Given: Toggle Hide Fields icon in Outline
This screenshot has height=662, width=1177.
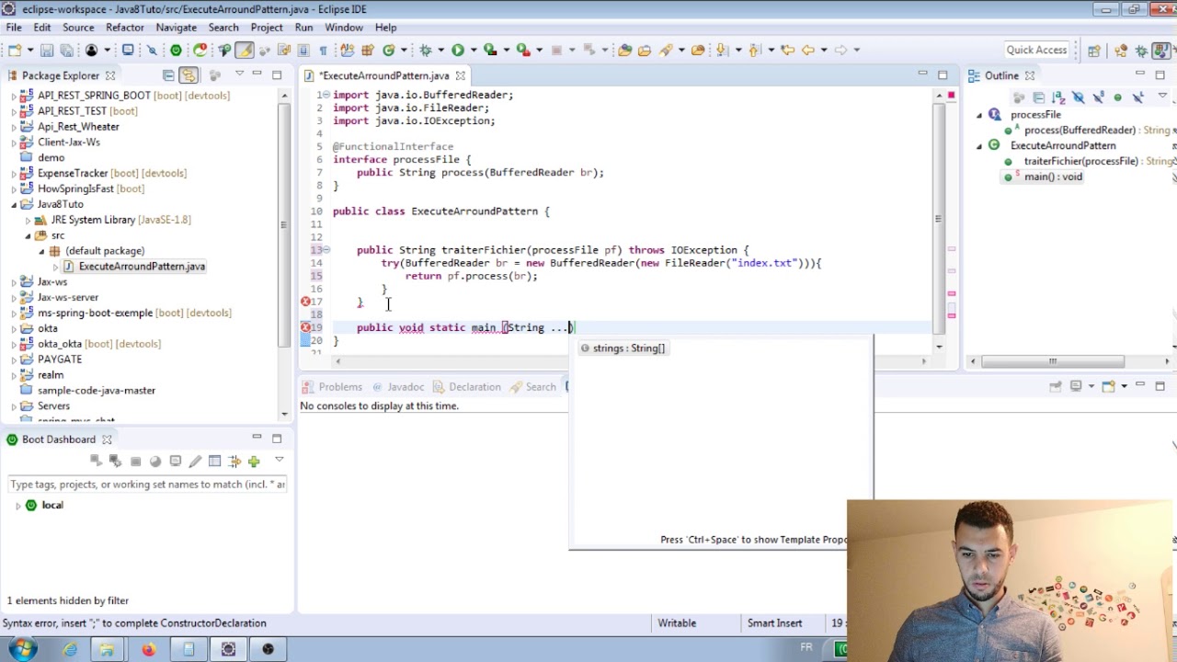Looking at the screenshot, I should [1078, 97].
